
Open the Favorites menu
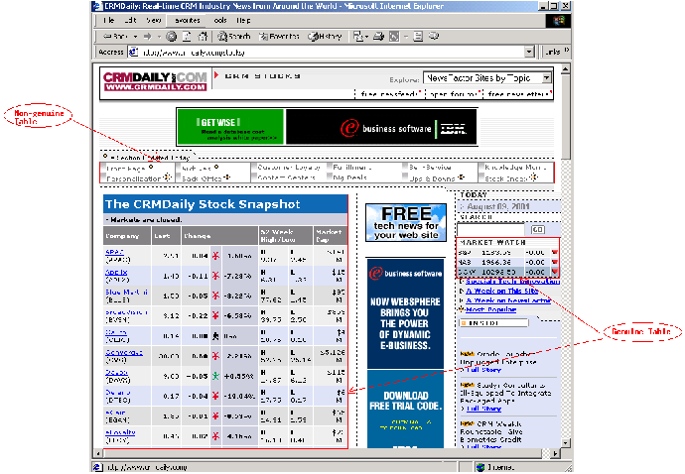coord(187,20)
